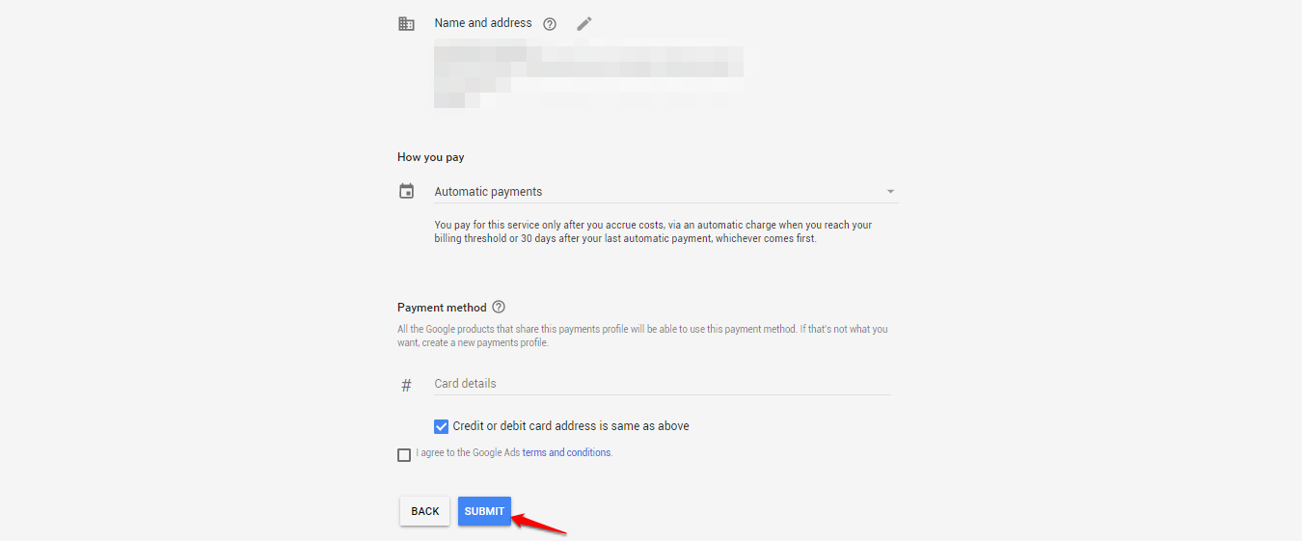
Task: Click the blurred name and address text
Action: point(589,74)
